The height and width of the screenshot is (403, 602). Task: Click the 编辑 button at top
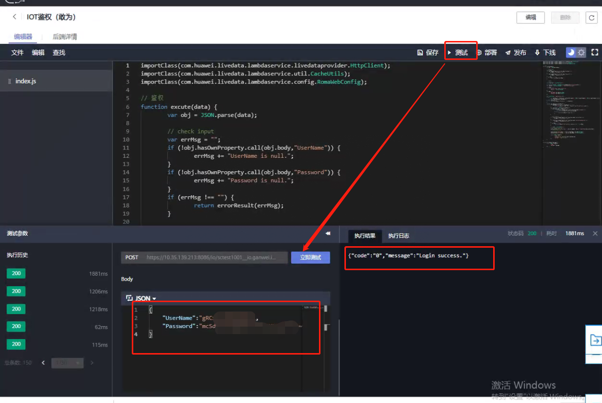pyautogui.click(x=531, y=17)
